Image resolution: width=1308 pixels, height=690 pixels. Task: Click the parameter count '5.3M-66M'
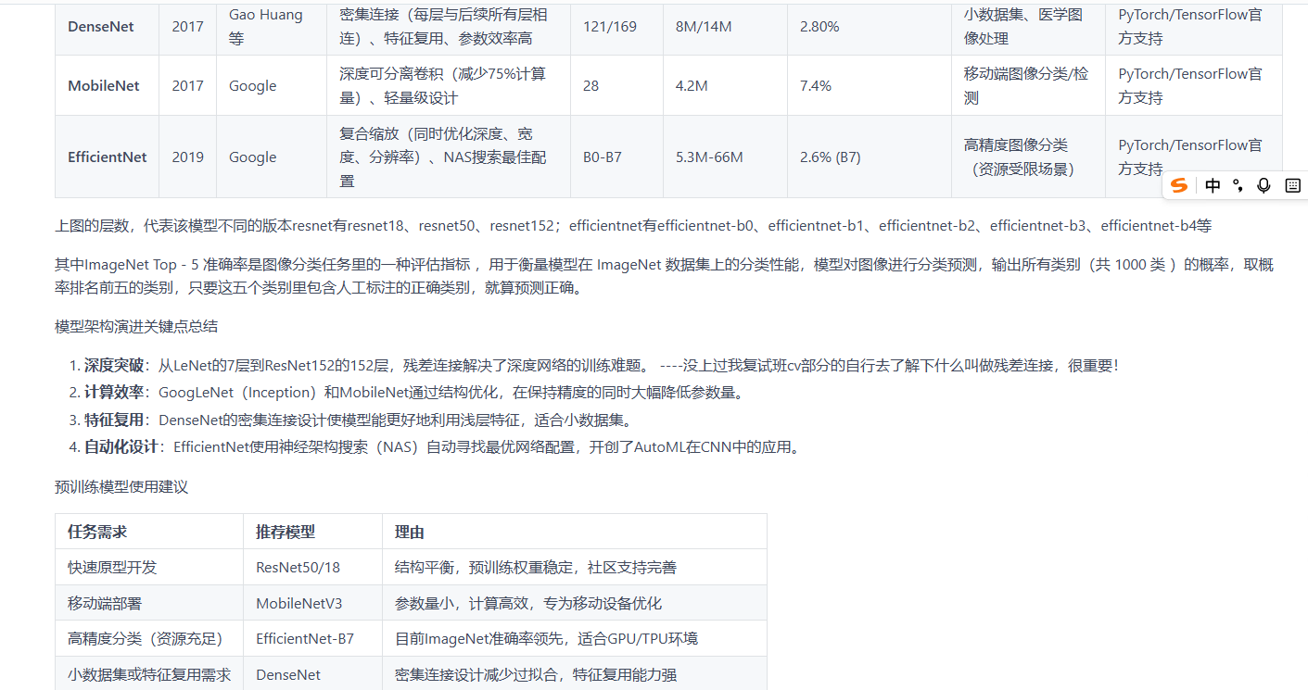(709, 157)
